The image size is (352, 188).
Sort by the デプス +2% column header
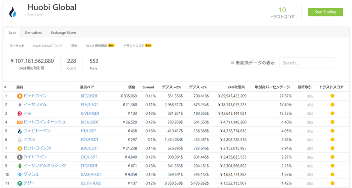pyautogui.click(x=171, y=87)
